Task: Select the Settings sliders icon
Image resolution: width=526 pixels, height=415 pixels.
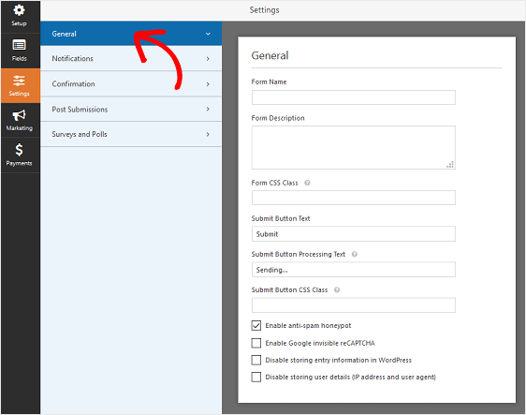Action: tap(19, 81)
